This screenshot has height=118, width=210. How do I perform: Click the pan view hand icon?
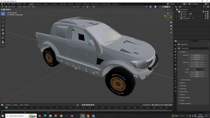pyautogui.click(x=171, y=26)
